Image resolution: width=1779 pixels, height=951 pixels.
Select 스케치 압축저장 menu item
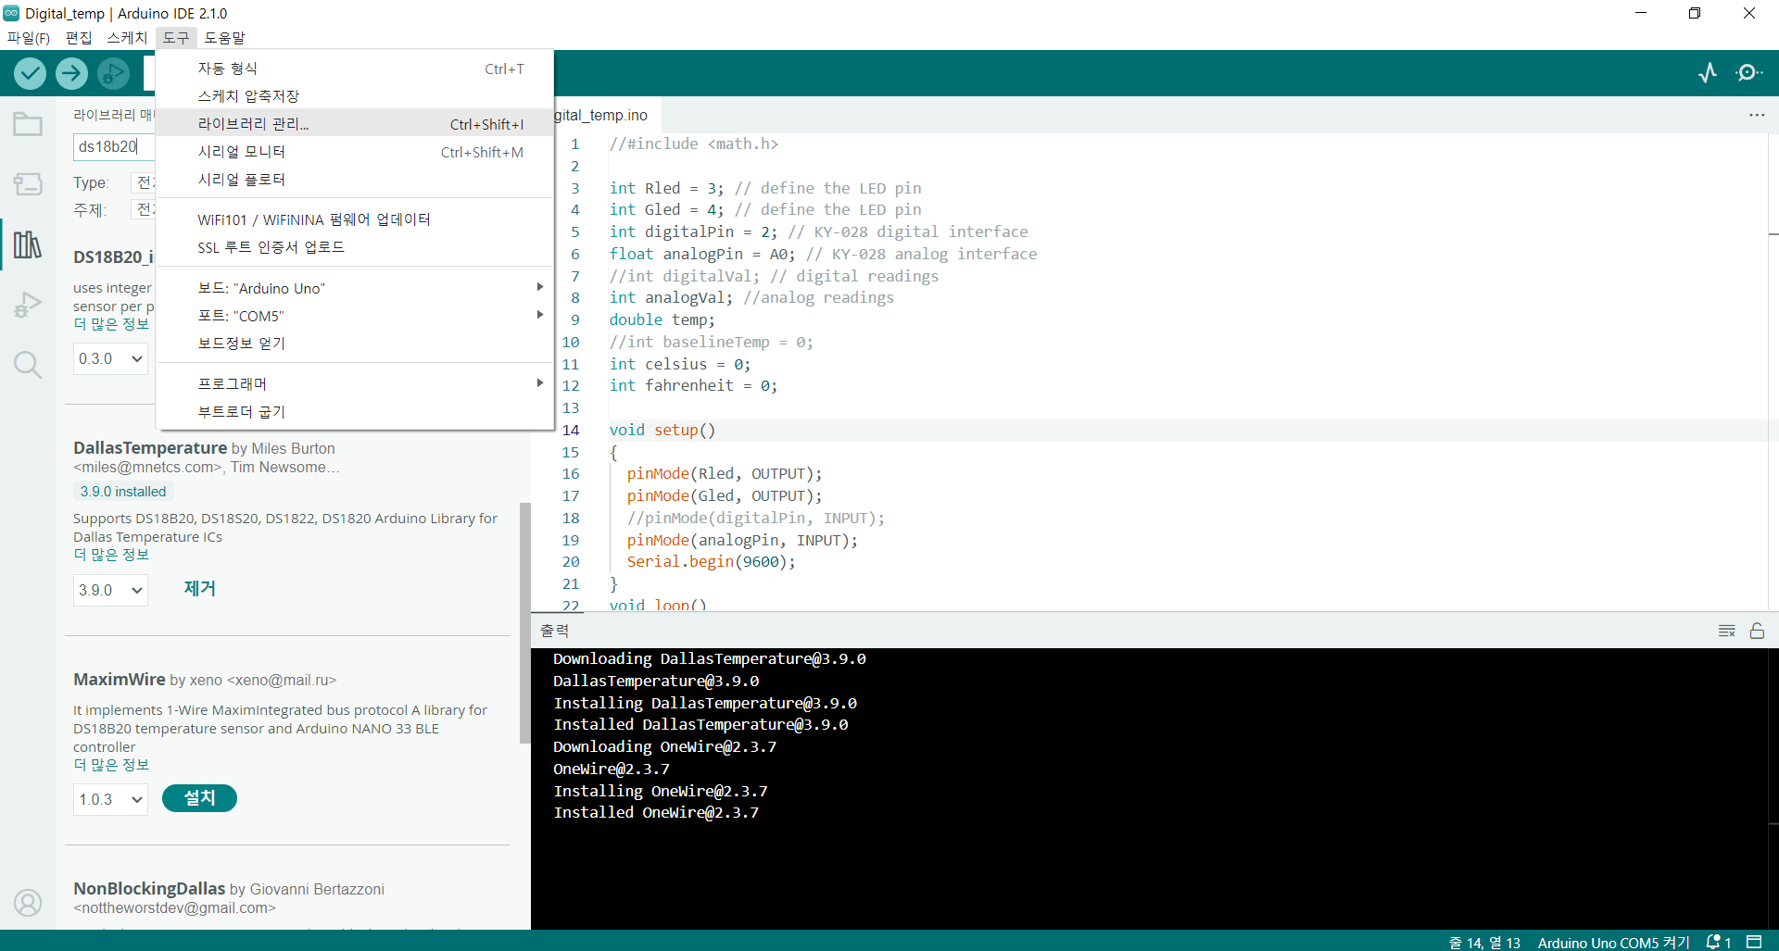pyautogui.click(x=355, y=96)
